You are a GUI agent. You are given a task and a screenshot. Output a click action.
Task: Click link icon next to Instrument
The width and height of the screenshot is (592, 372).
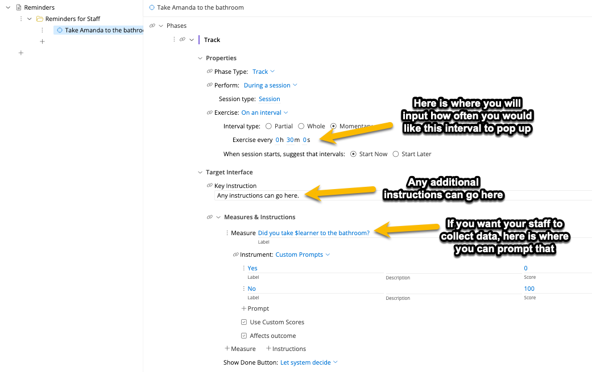(x=235, y=254)
